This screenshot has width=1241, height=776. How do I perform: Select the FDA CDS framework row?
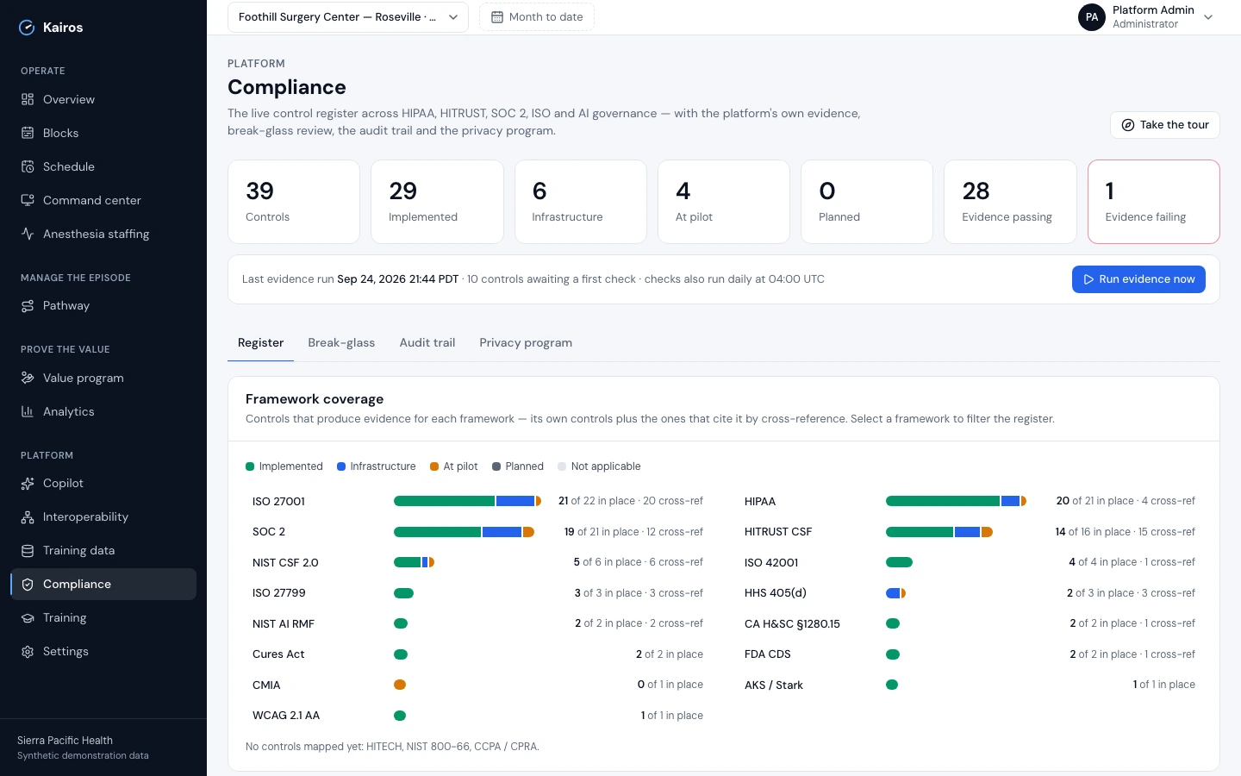click(970, 654)
